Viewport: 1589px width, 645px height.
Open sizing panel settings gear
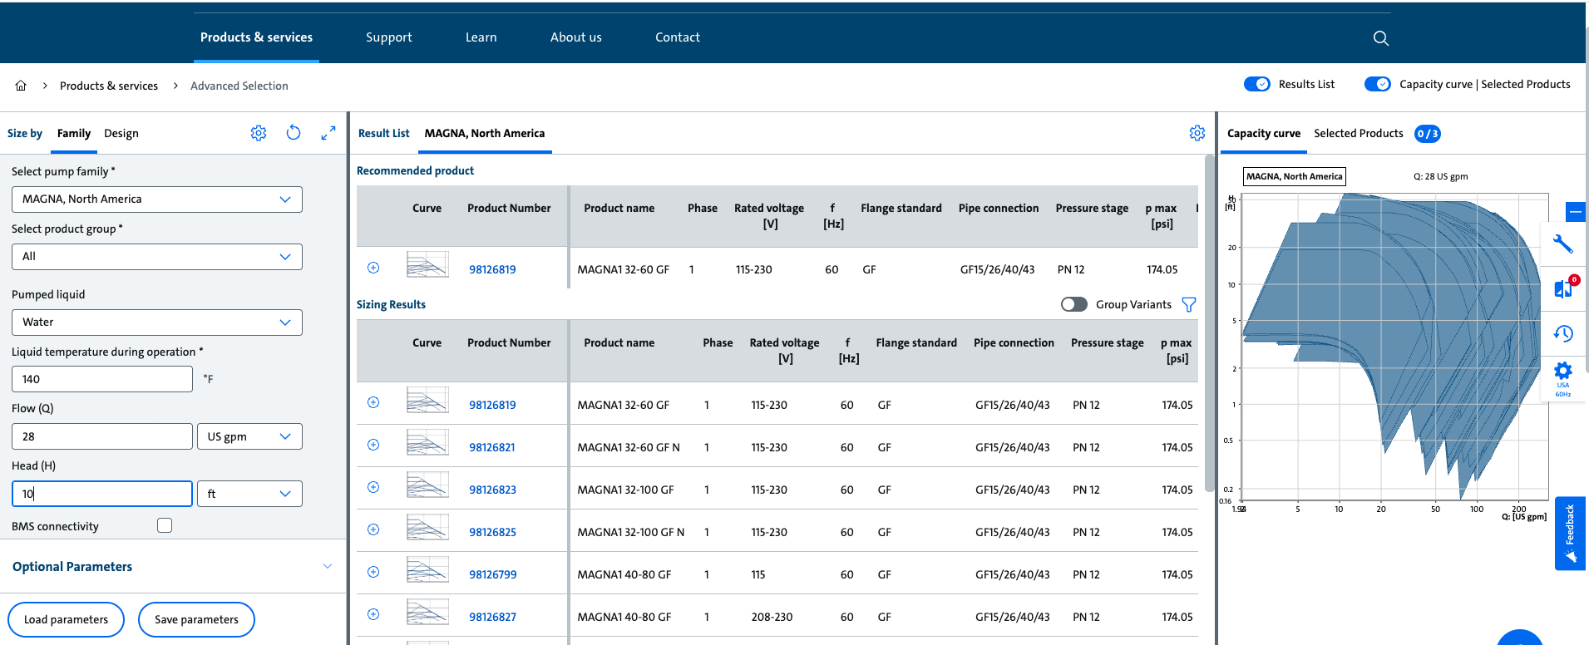[x=259, y=133]
